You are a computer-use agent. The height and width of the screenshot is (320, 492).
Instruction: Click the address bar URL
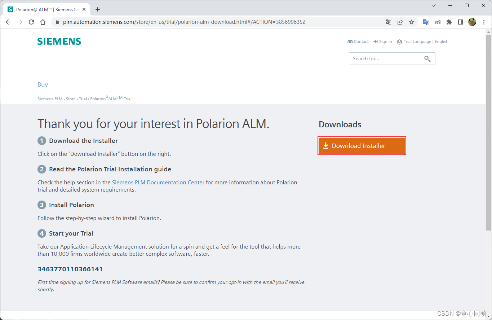point(184,22)
